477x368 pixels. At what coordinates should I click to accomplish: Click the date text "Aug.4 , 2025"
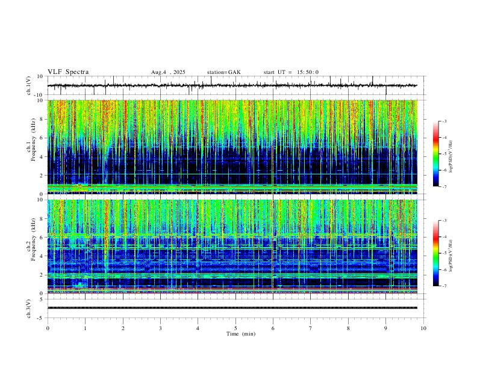[x=168, y=72]
